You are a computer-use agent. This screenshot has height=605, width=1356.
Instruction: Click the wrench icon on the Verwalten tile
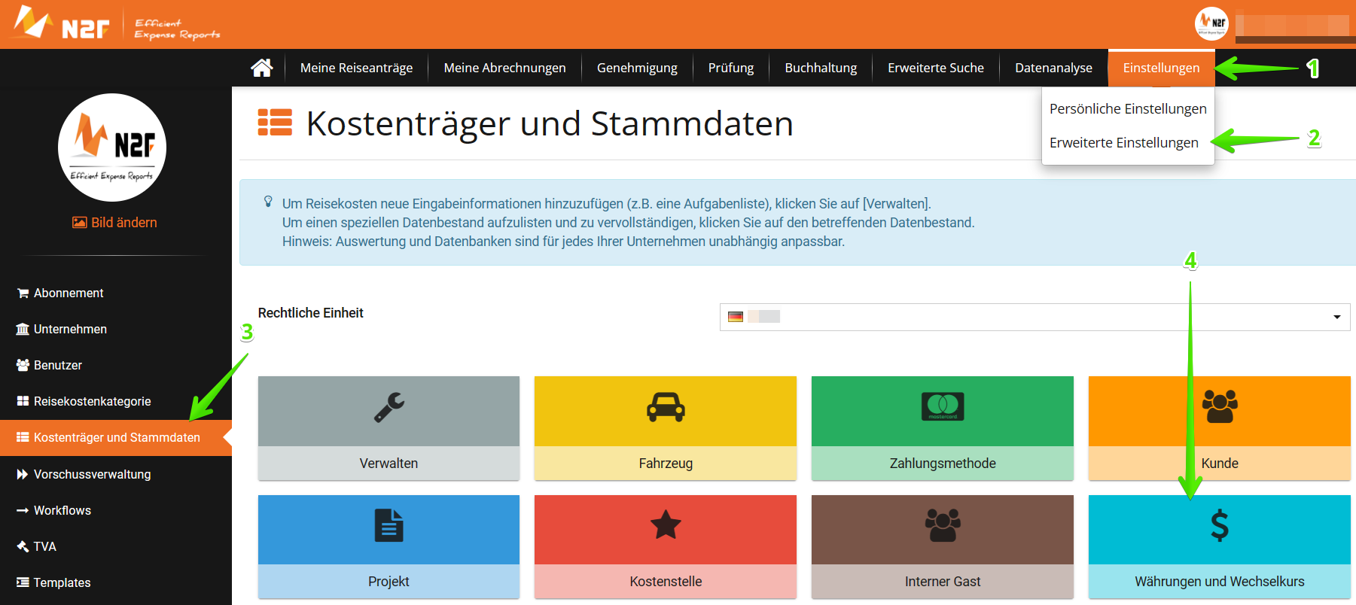point(389,407)
